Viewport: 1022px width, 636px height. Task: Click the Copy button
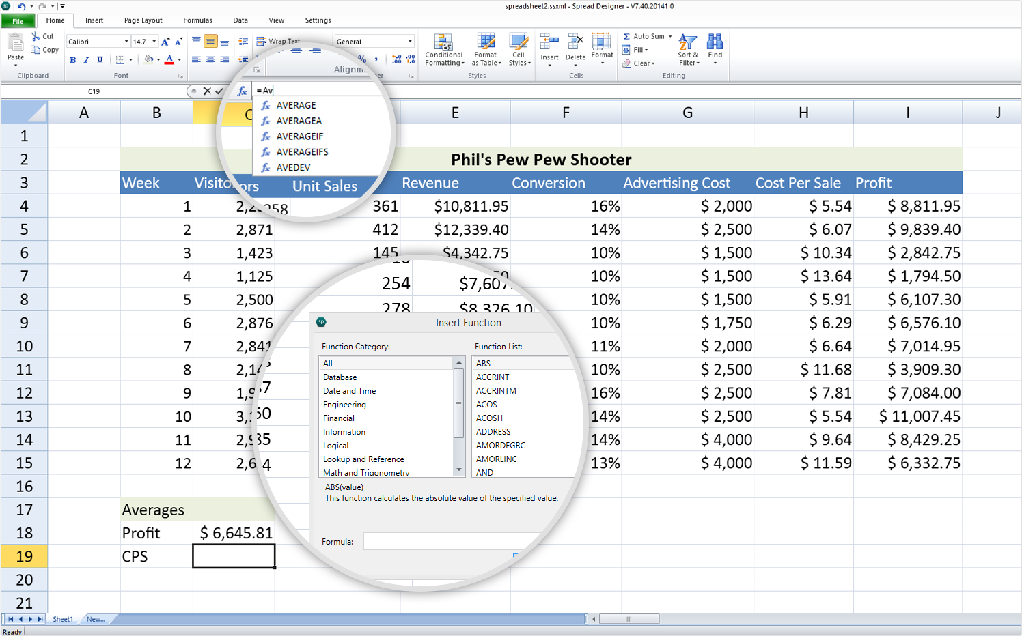[x=44, y=50]
